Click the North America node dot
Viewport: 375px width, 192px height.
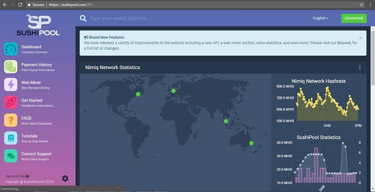(138, 94)
